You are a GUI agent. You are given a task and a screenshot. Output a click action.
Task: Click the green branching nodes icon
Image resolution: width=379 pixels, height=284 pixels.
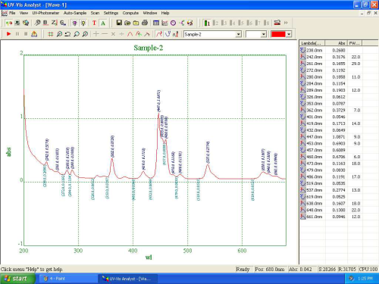coord(182,23)
